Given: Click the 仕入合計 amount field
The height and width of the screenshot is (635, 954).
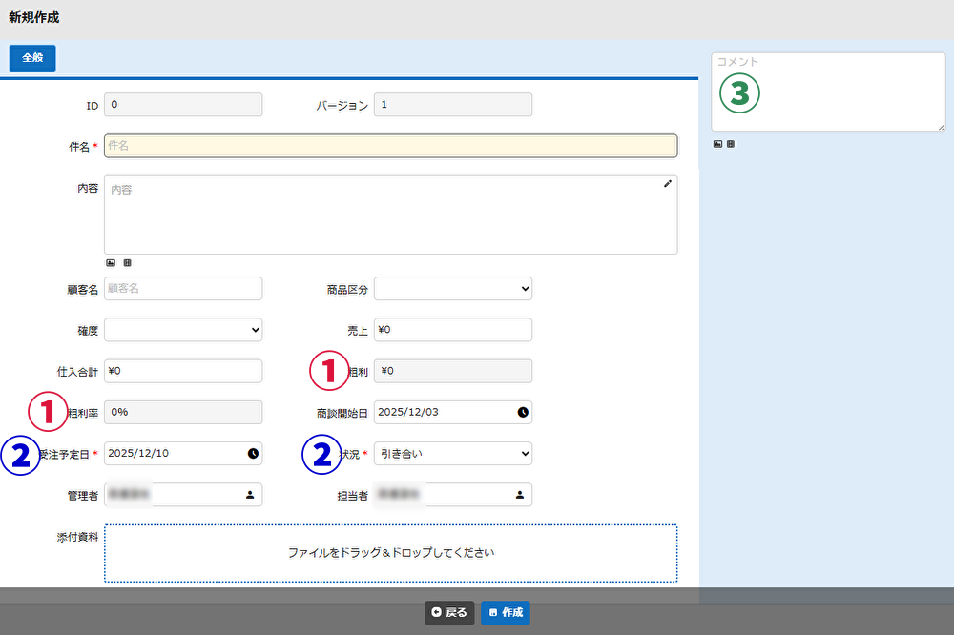Looking at the screenshot, I should [x=182, y=371].
